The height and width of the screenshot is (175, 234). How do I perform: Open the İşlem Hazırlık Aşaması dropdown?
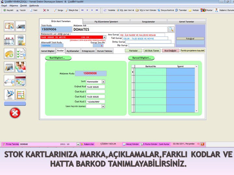click(x=103, y=106)
